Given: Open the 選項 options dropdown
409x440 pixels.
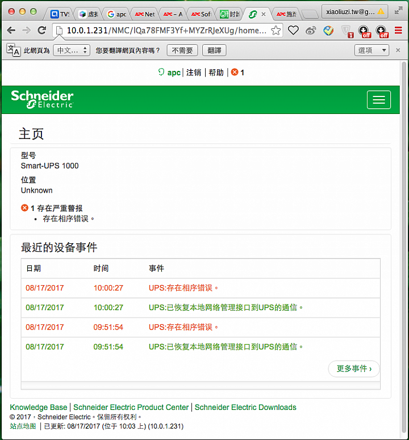Looking at the screenshot, I should point(372,50).
